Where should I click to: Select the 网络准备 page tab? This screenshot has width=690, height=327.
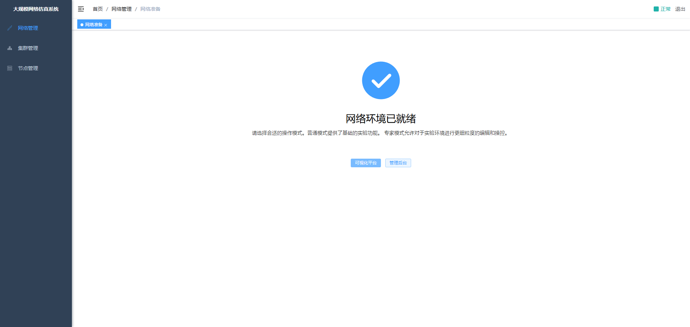[93, 25]
